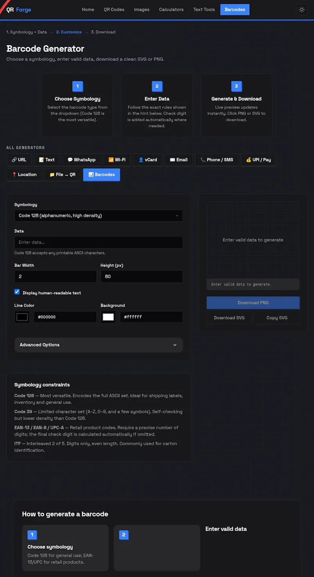Screen dimensions: 314x577
Task: Click step 3 badge on Generate & Download card
Action: click(236, 86)
